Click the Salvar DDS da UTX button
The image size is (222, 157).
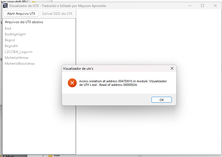57,14
